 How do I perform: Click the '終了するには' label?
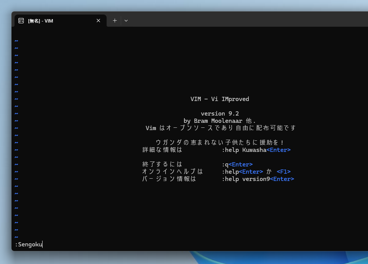pos(163,164)
